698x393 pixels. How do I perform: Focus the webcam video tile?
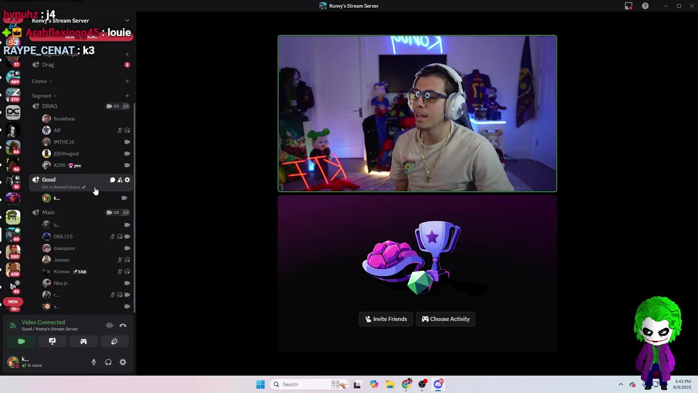tap(417, 114)
